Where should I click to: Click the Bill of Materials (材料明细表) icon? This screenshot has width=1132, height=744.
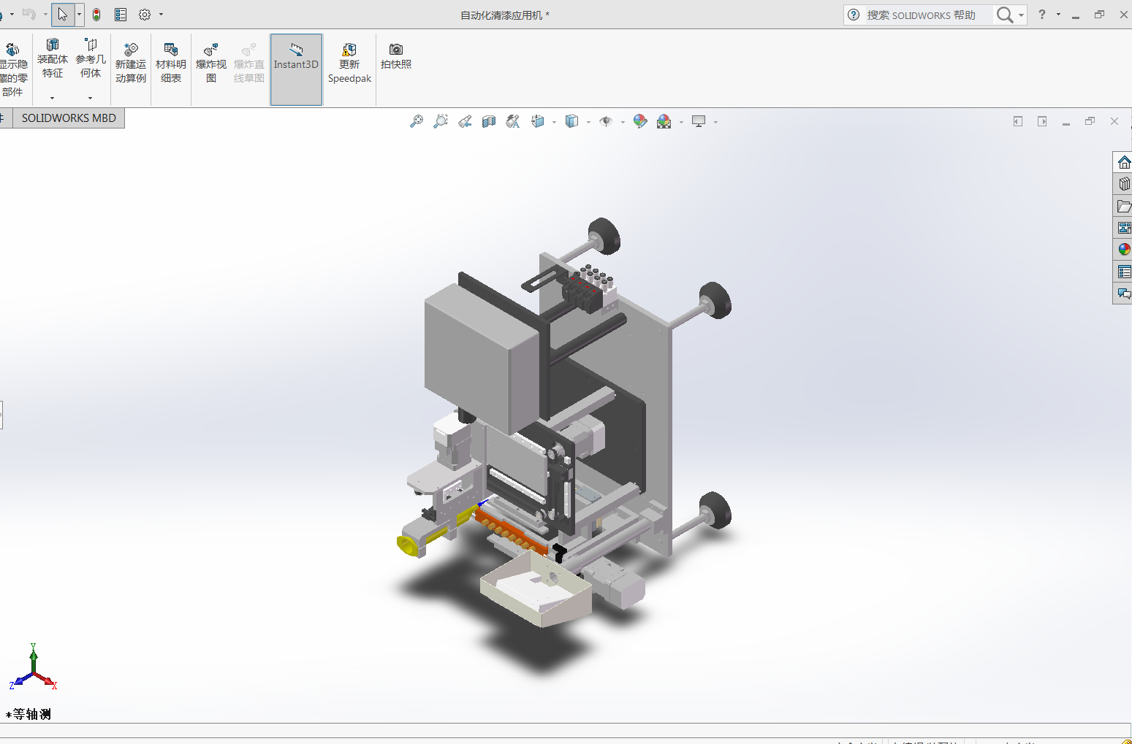click(170, 64)
